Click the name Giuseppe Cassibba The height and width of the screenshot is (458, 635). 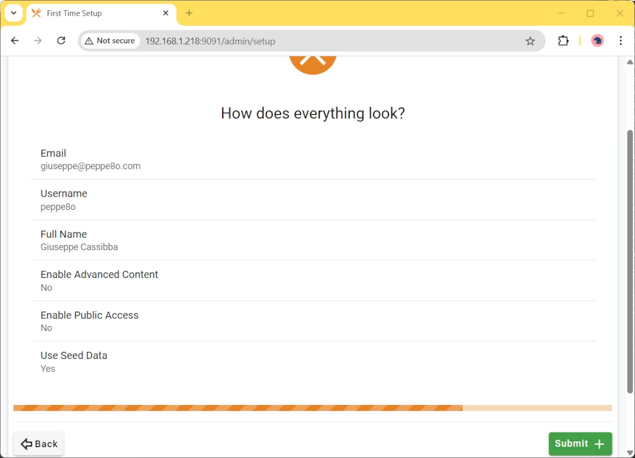click(79, 247)
